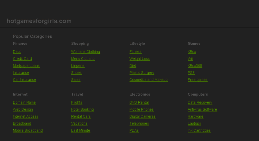
Task: Go to the Shoes category
Action: 76,73
